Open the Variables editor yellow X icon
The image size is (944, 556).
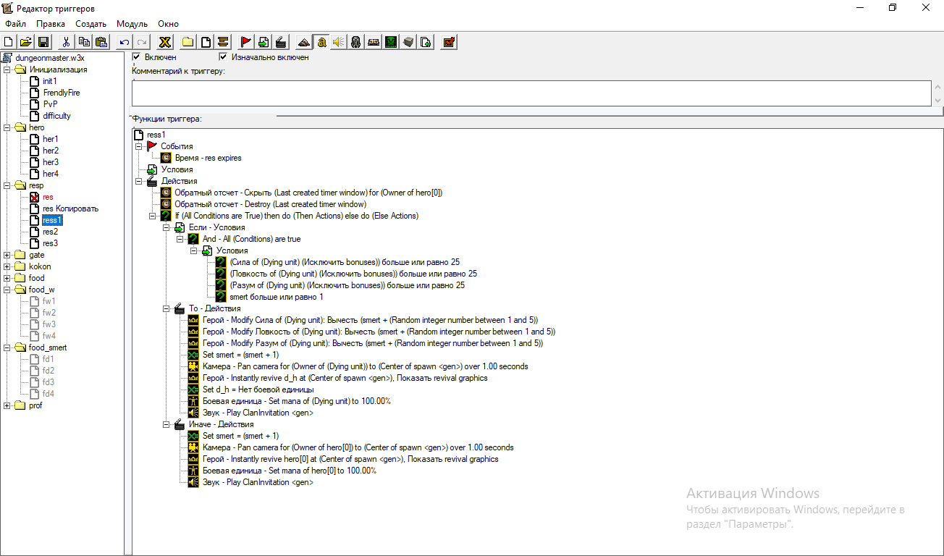pos(165,42)
